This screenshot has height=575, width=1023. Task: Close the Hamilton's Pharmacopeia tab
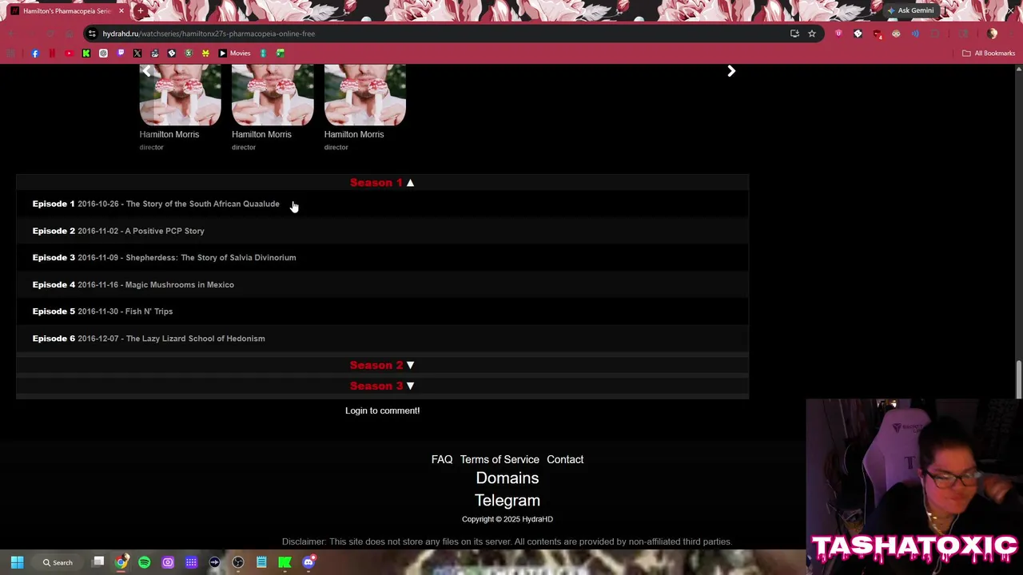(121, 11)
